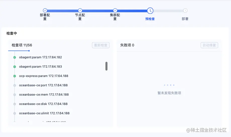
Task: Click pending status icon for oceanbase-ce:port
Action: pos(15,85)
